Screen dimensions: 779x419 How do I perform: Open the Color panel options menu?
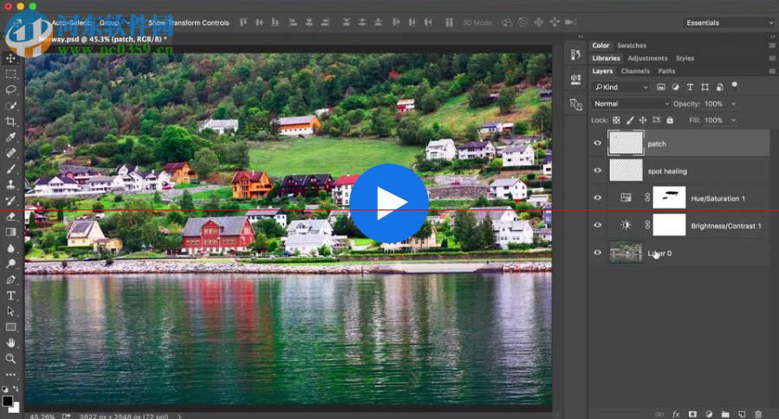[x=772, y=45]
